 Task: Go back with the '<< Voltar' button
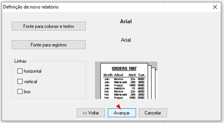91,113
